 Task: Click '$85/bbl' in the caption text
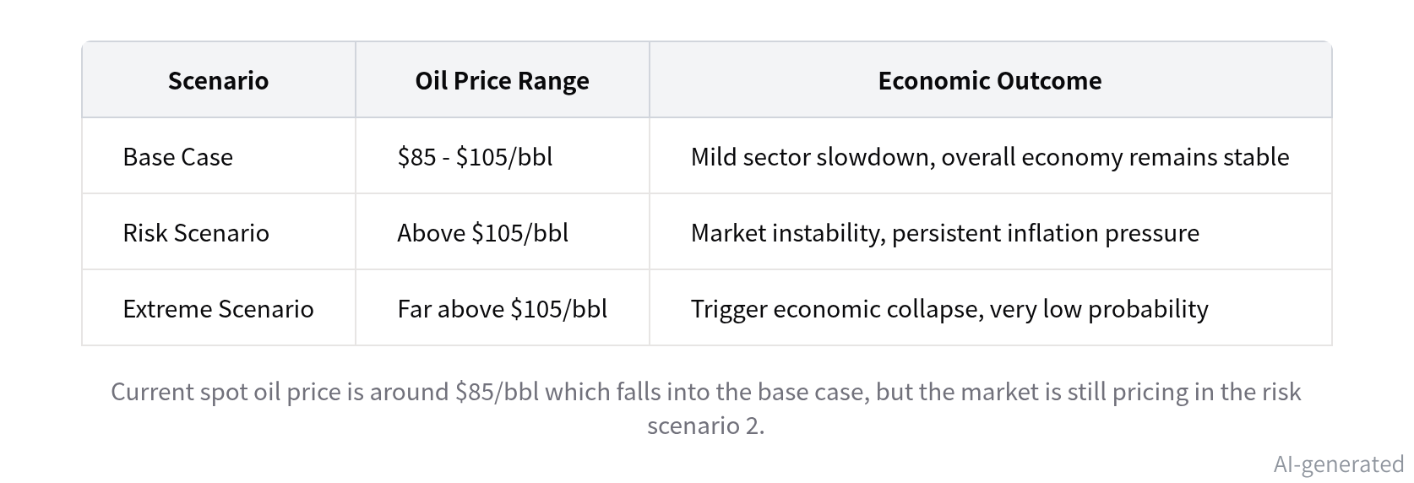pyautogui.click(x=498, y=393)
